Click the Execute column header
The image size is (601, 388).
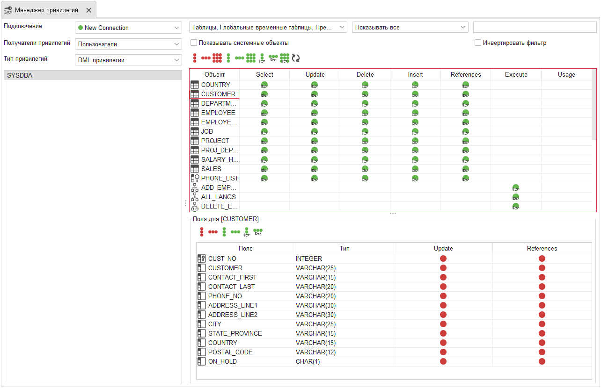pyautogui.click(x=516, y=75)
